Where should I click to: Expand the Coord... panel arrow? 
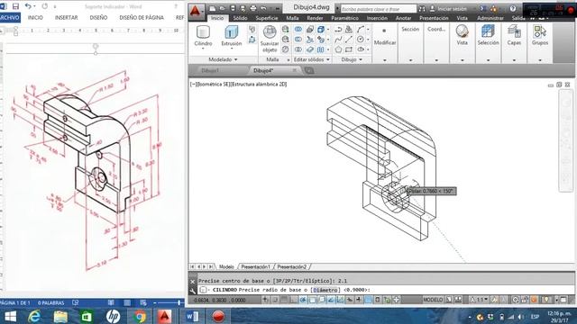coord(436,60)
